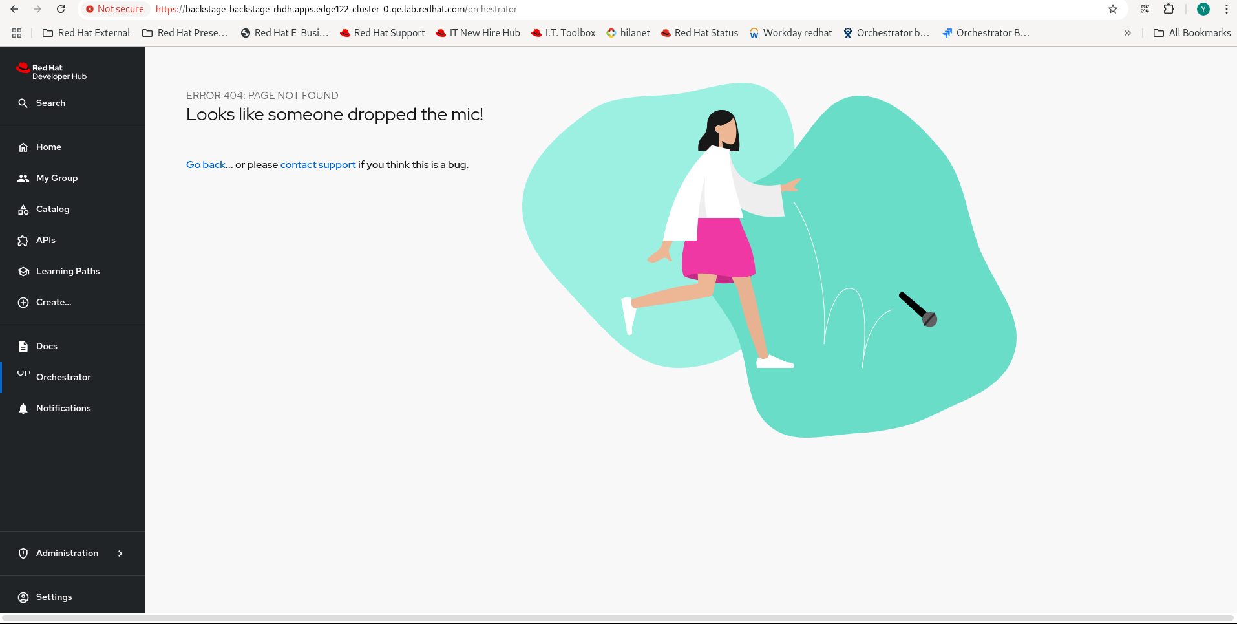Open I.T. Toolbox bookmark

pos(564,33)
